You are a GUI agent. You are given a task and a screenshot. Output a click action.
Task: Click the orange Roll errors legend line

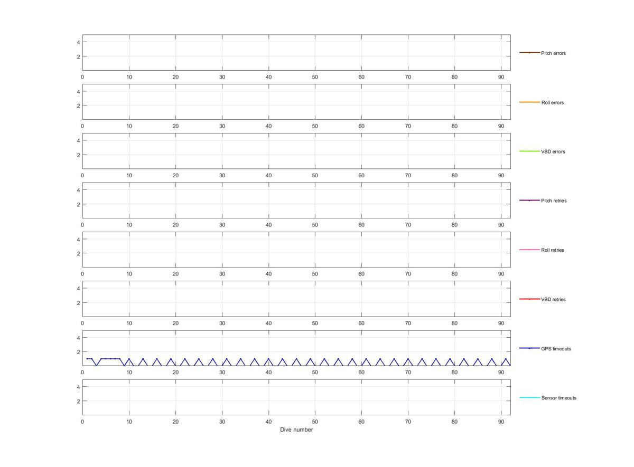pyautogui.click(x=529, y=102)
